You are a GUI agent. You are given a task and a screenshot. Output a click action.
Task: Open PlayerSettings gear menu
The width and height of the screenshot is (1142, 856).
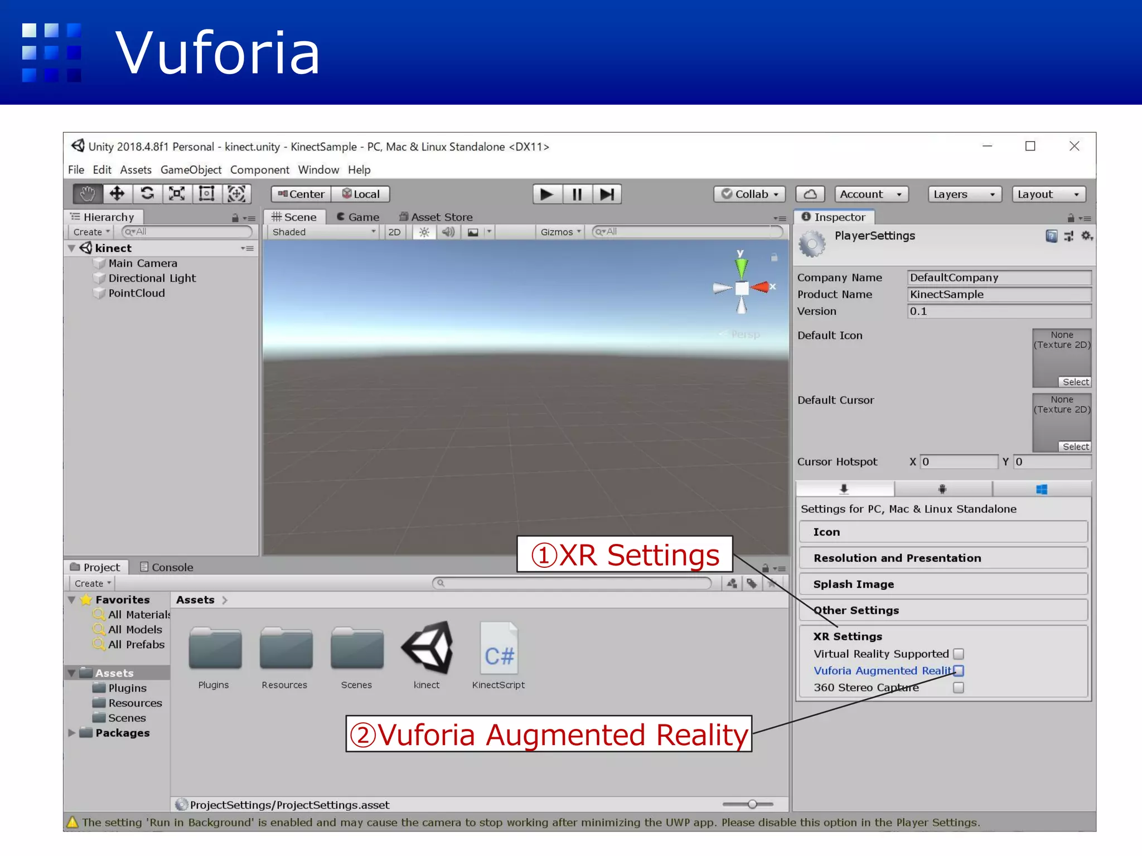(x=1087, y=236)
